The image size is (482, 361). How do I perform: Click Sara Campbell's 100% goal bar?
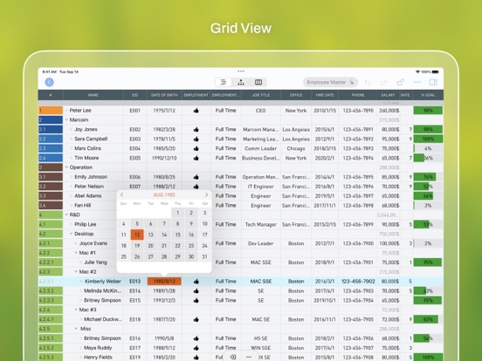click(428, 139)
